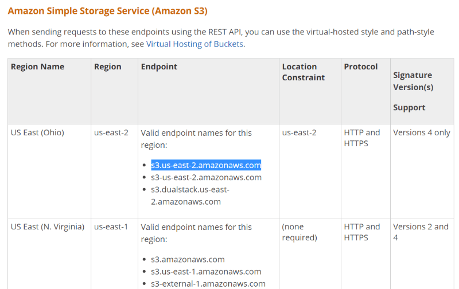The image size is (459, 289).
Task: Click the s3-us-east-2.amazonaws.com endpoint text
Action: [x=206, y=178]
